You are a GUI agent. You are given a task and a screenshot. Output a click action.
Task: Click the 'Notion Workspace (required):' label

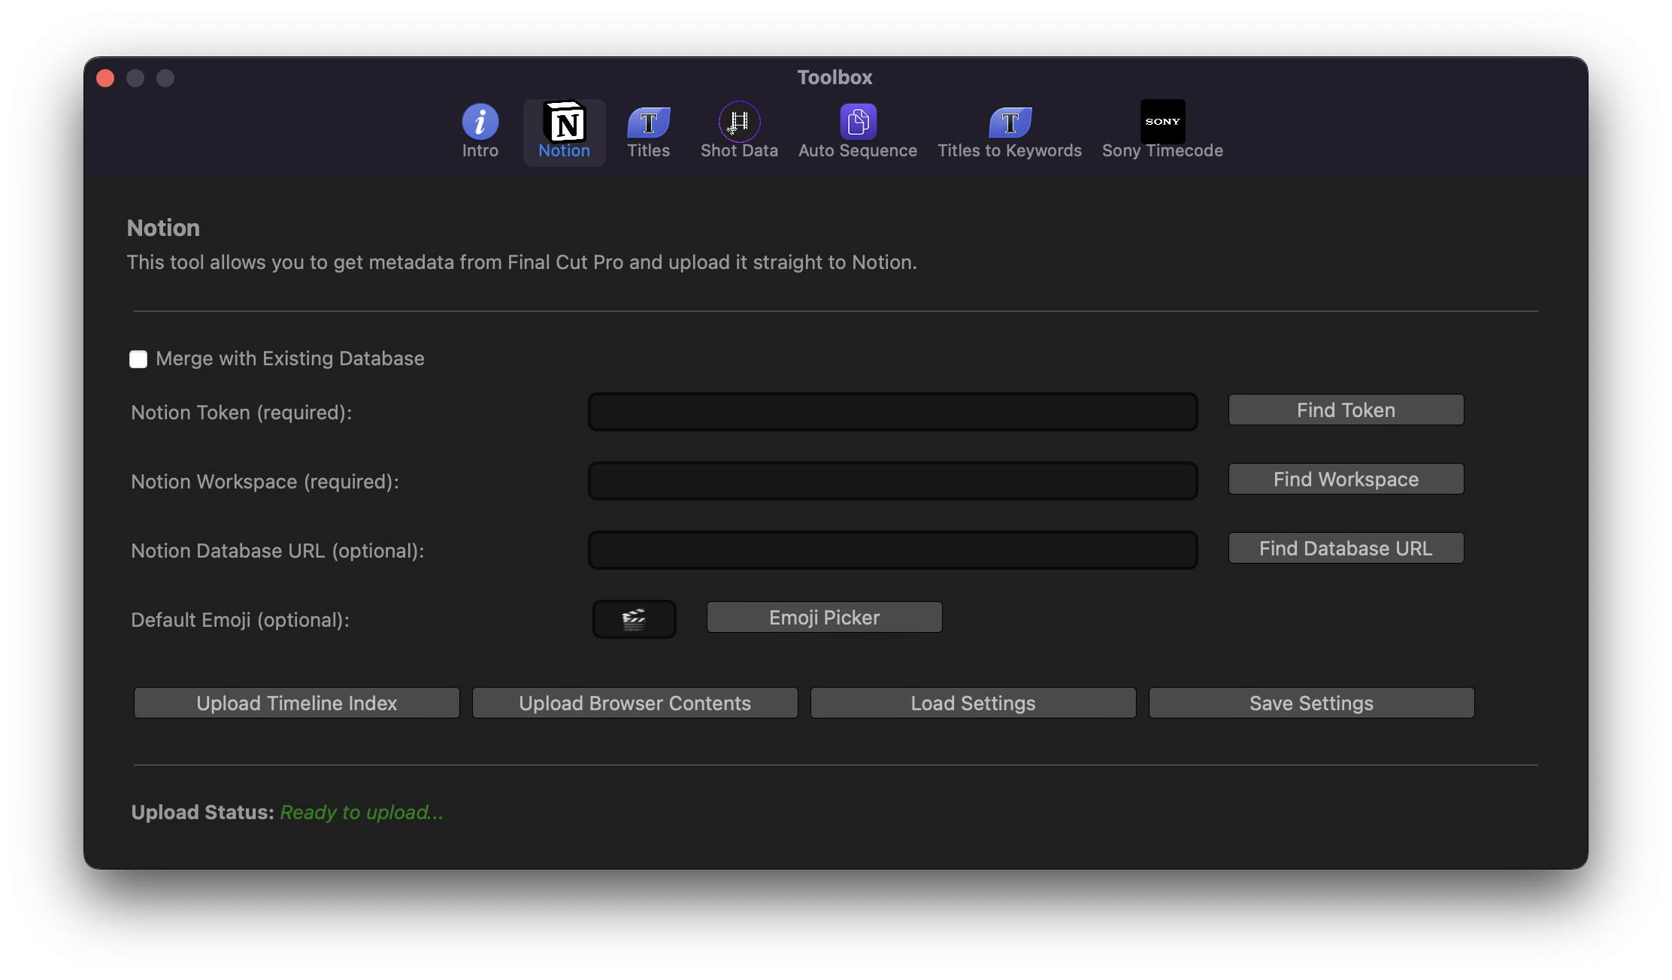tap(265, 482)
